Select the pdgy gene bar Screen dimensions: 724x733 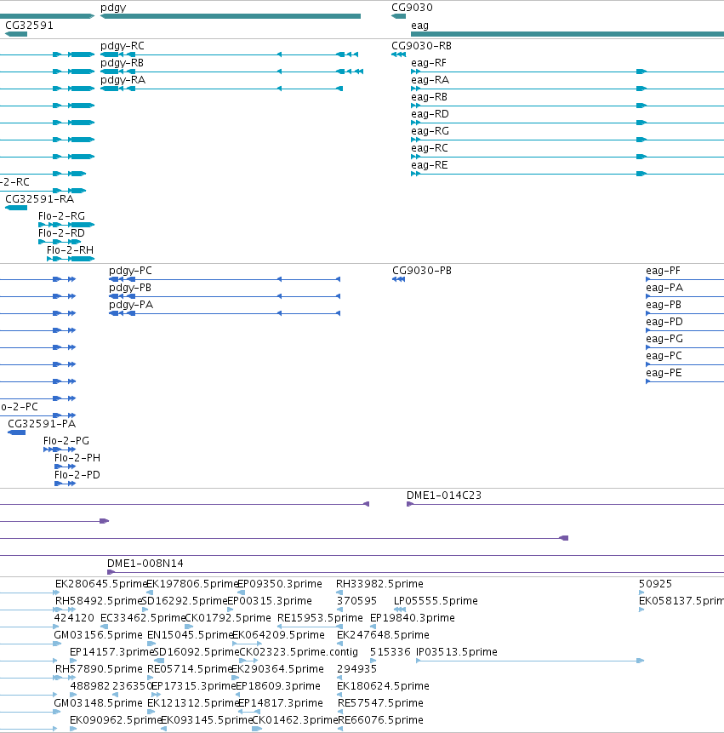pyautogui.click(x=231, y=16)
